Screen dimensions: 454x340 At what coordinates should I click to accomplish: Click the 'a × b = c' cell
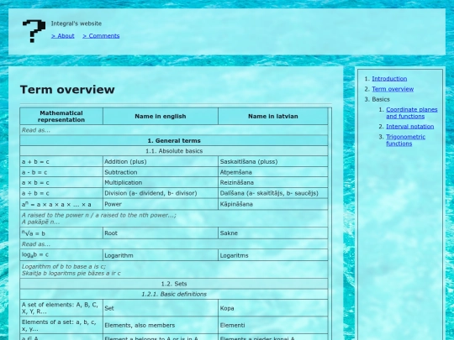[61, 183]
